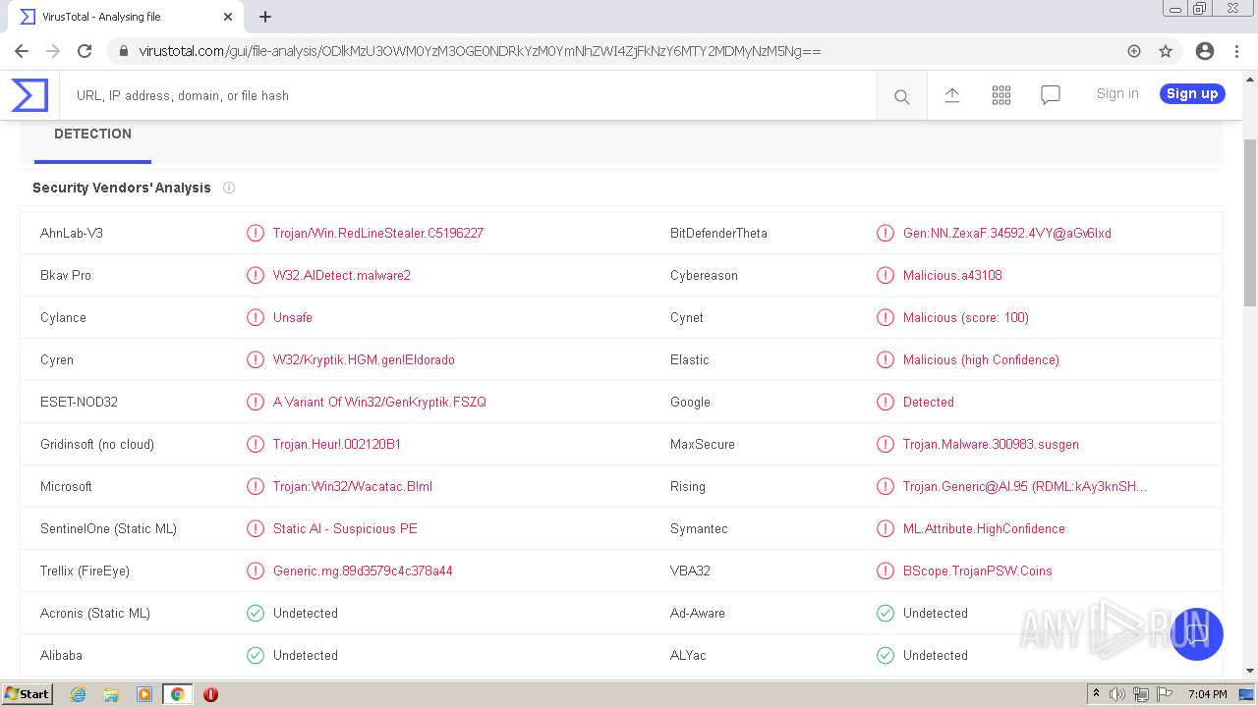Click the Sign in link

[1117, 93]
